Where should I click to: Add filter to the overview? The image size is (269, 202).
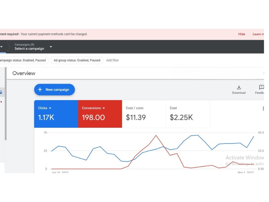[x=112, y=60]
